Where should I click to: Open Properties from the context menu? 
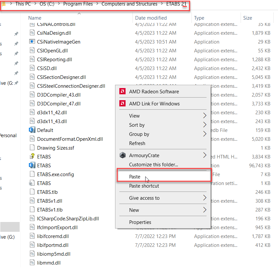(140, 222)
